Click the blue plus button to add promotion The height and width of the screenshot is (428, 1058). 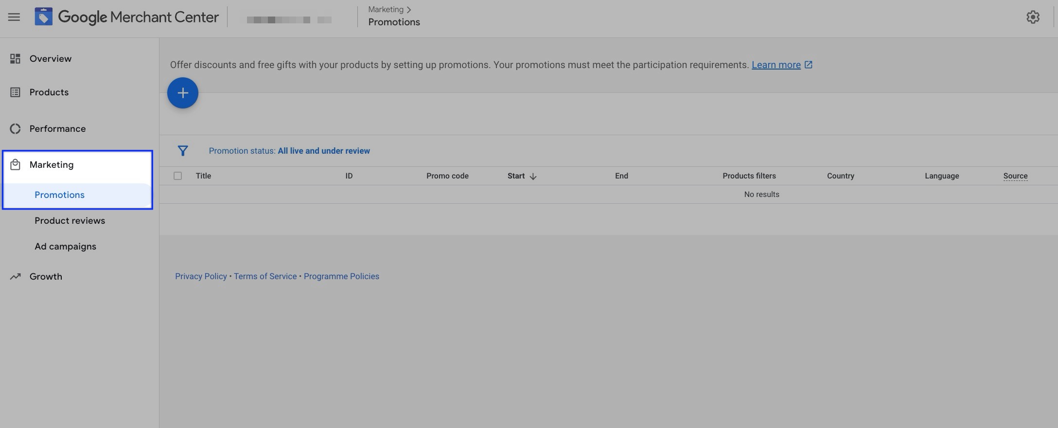tap(183, 93)
